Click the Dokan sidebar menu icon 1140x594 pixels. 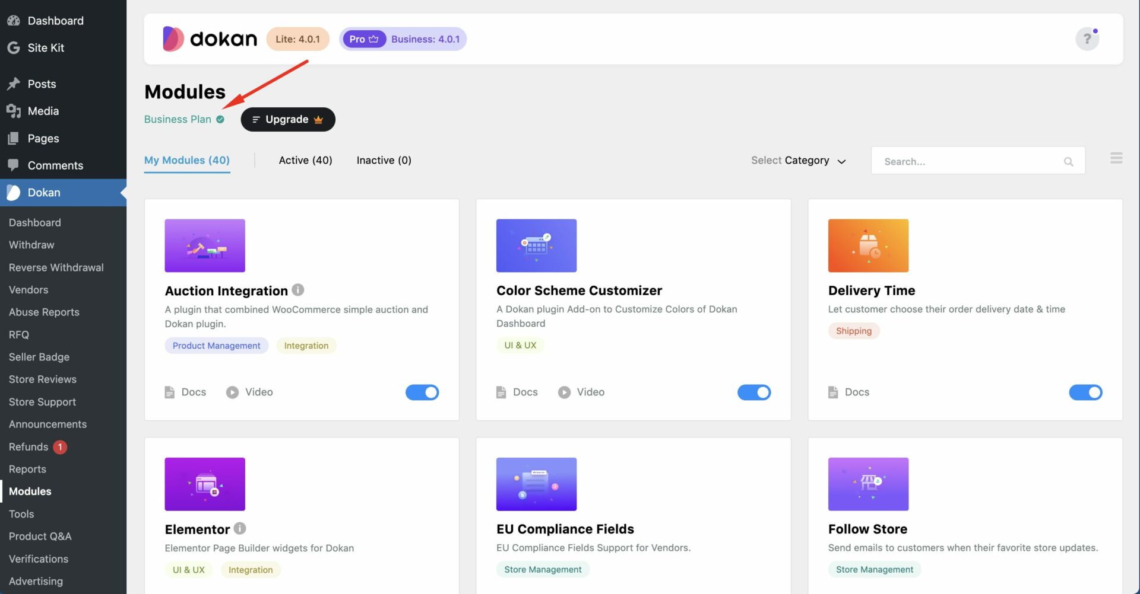point(14,193)
